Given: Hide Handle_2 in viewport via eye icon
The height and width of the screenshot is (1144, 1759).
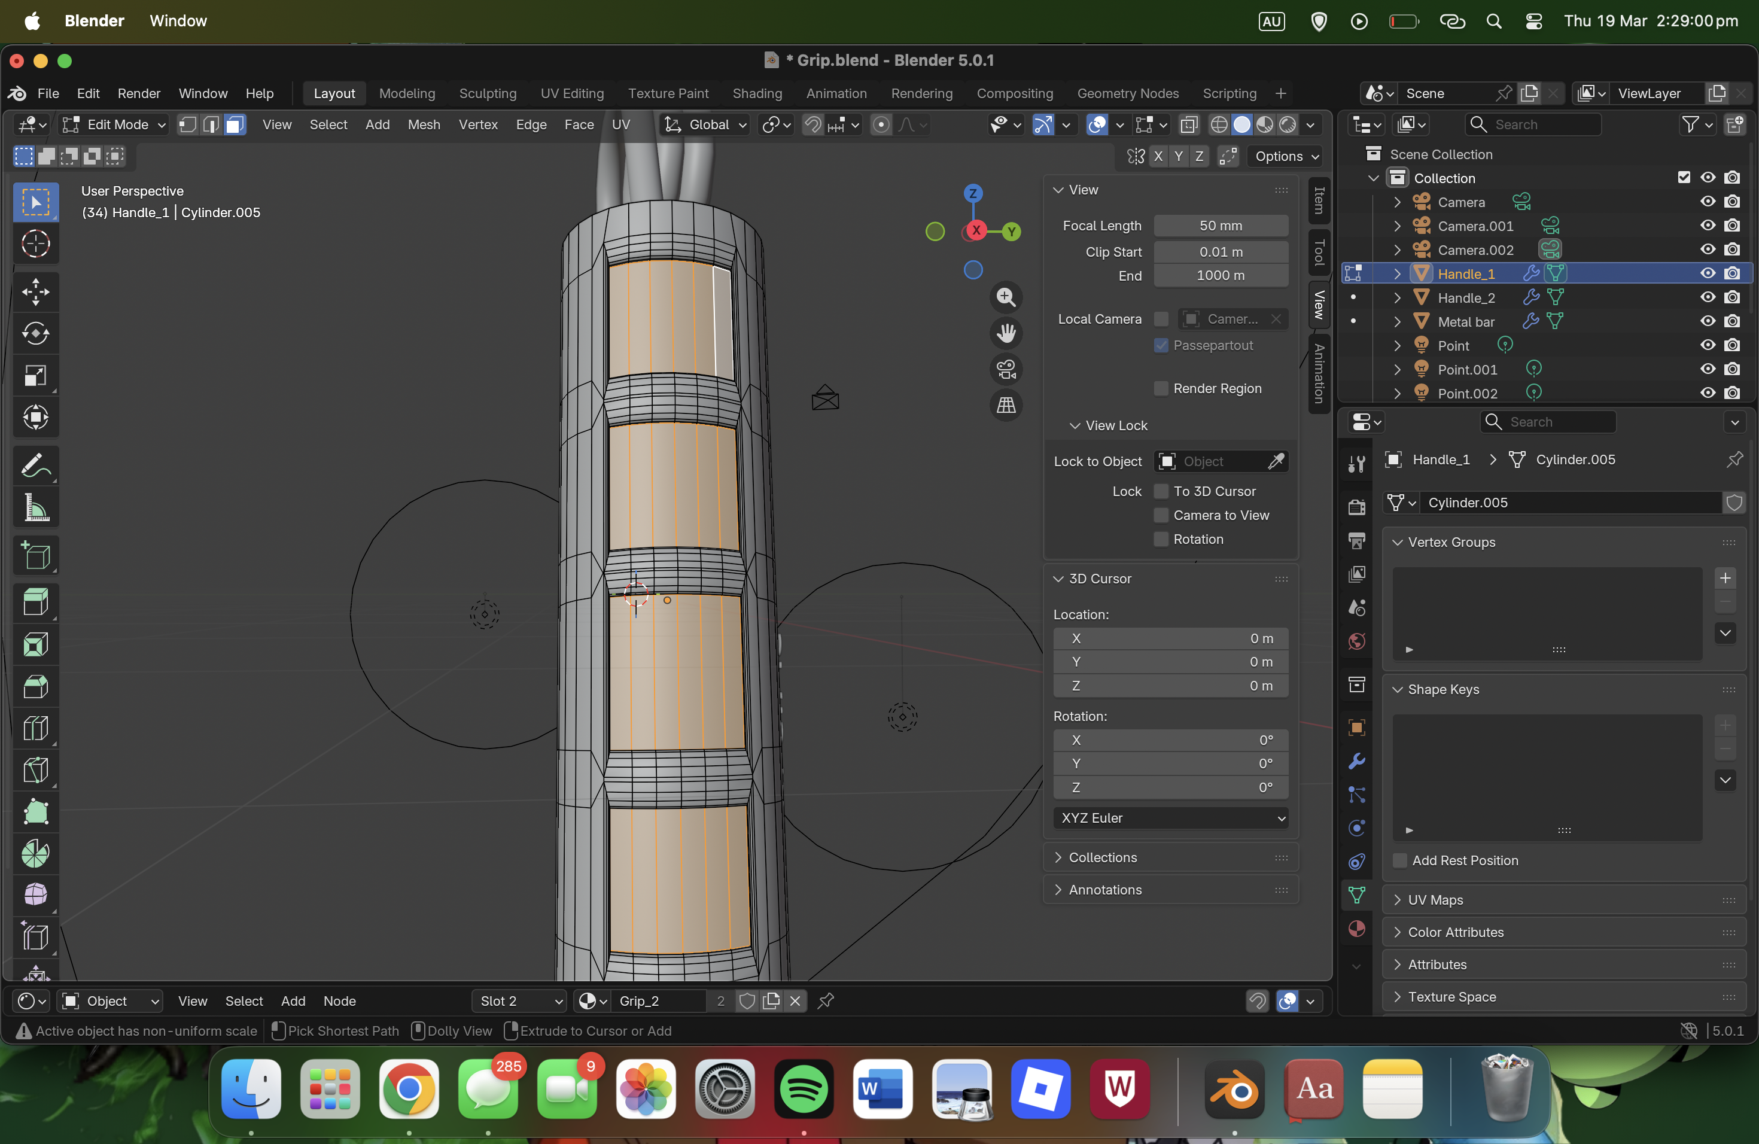Looking at the screenshot, I should click(x=1708, y=298).
